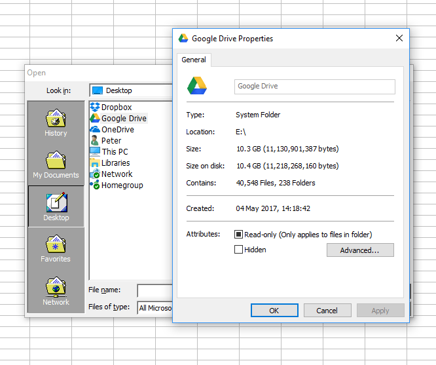
Task: Click the Apply button
Action: click(x=380, y=311)
